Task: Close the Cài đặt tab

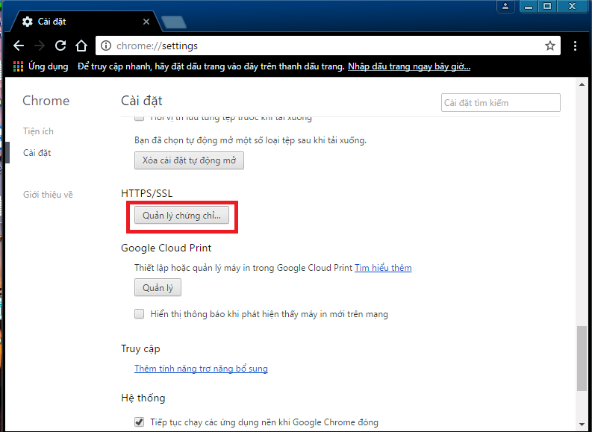Action: pyautogui.click(x=143, y=22)
